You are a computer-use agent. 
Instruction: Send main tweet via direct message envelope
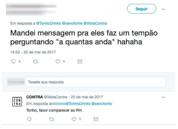point(80,62)
